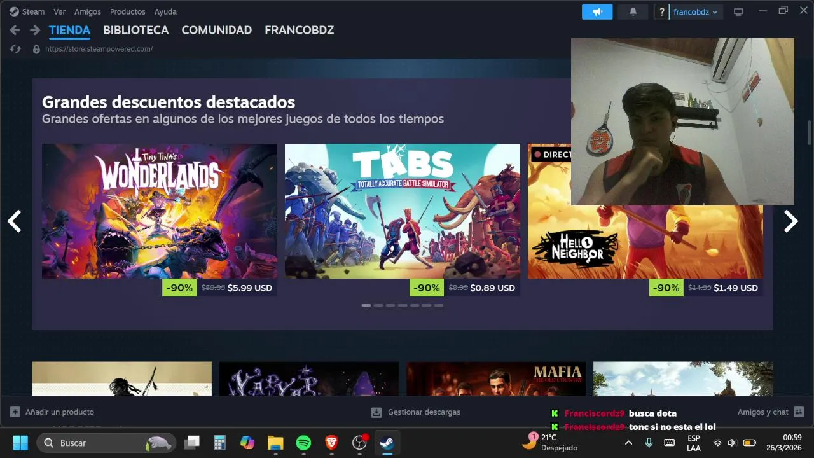The image size is (814, 458).
Task: Click the back navigation arrow
Action: coord(15,30)
